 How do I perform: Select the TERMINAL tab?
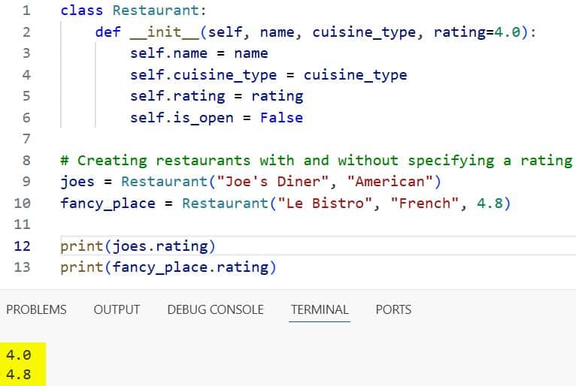click(x=320, y=309)
